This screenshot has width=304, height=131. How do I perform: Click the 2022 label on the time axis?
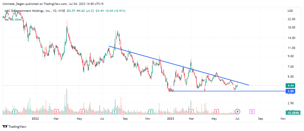tap(36, 119)
